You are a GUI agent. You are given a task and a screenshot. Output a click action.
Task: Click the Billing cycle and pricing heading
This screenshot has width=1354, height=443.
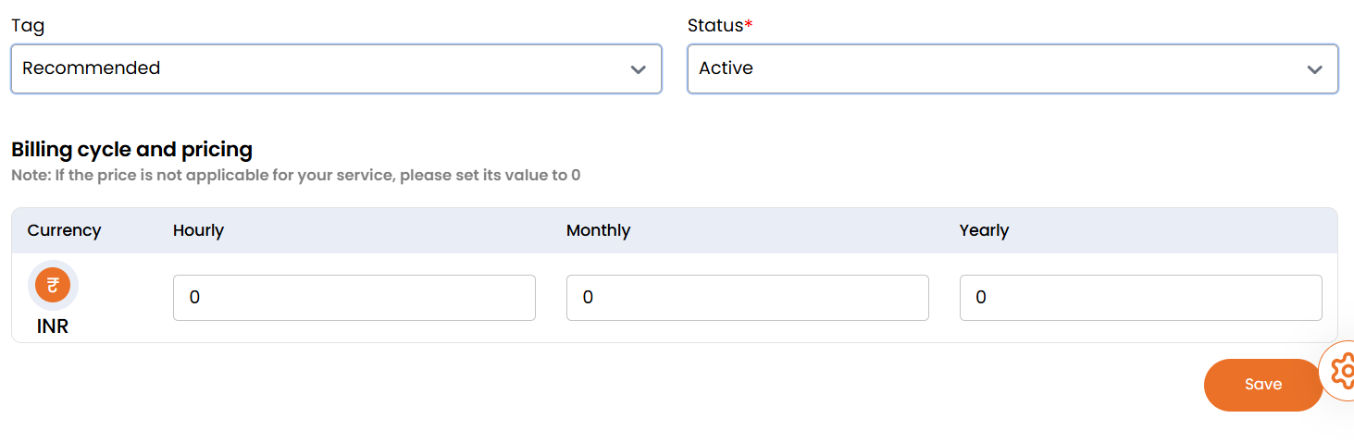click(131, 149)
